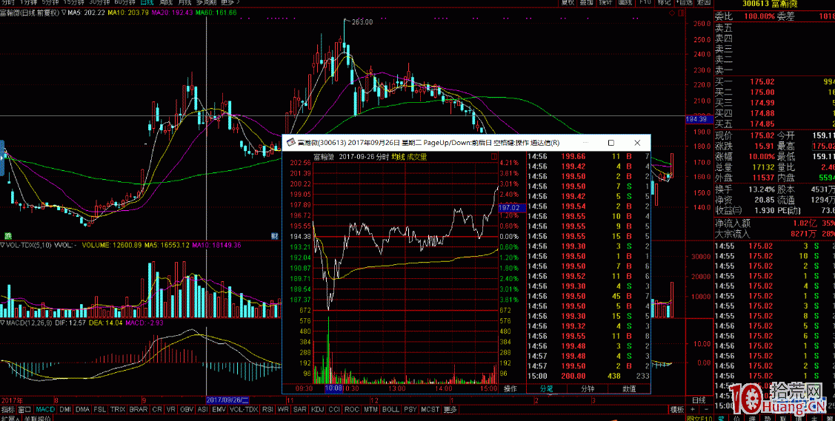Click the 画线 drawing toolbar button

tap(625, 2)
